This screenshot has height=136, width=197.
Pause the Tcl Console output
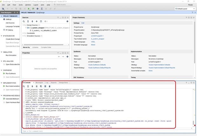pyautogui.click(x=36, y=86)
